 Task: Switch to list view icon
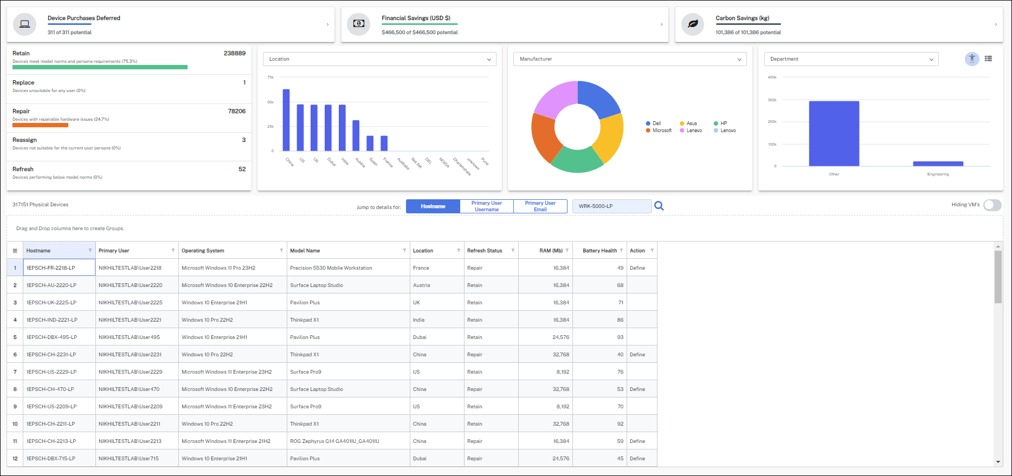pyautogui.click(x=988, y=58)
